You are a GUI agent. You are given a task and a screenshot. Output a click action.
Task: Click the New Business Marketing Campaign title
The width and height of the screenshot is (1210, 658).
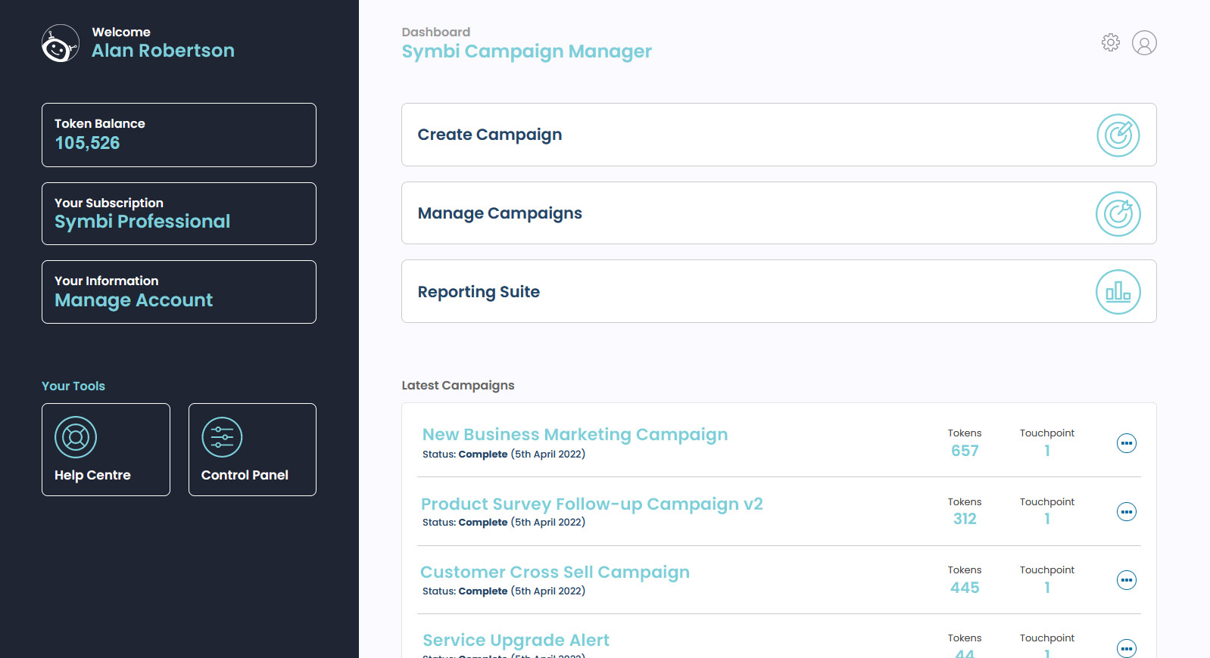575,434
